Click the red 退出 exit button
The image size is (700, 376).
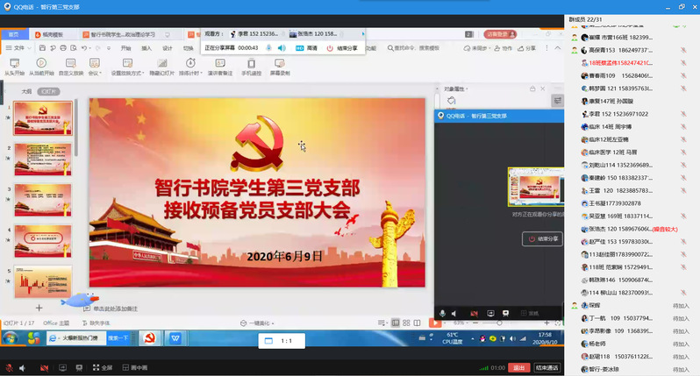coord(519,368)
